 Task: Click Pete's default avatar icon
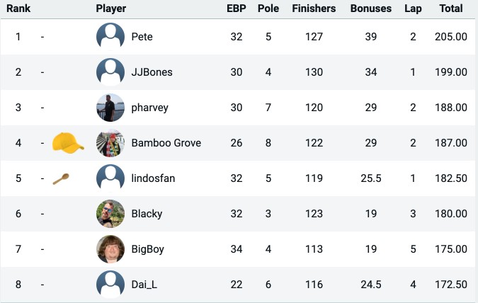(x=110, y=37)
